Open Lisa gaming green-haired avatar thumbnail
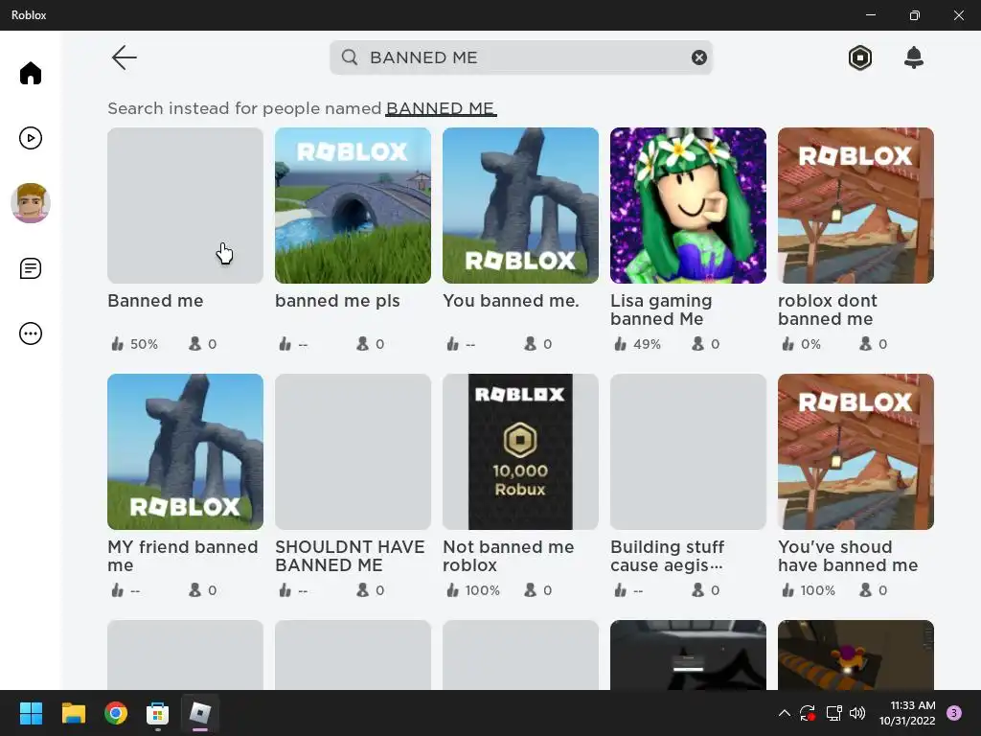 click(688, 205)
